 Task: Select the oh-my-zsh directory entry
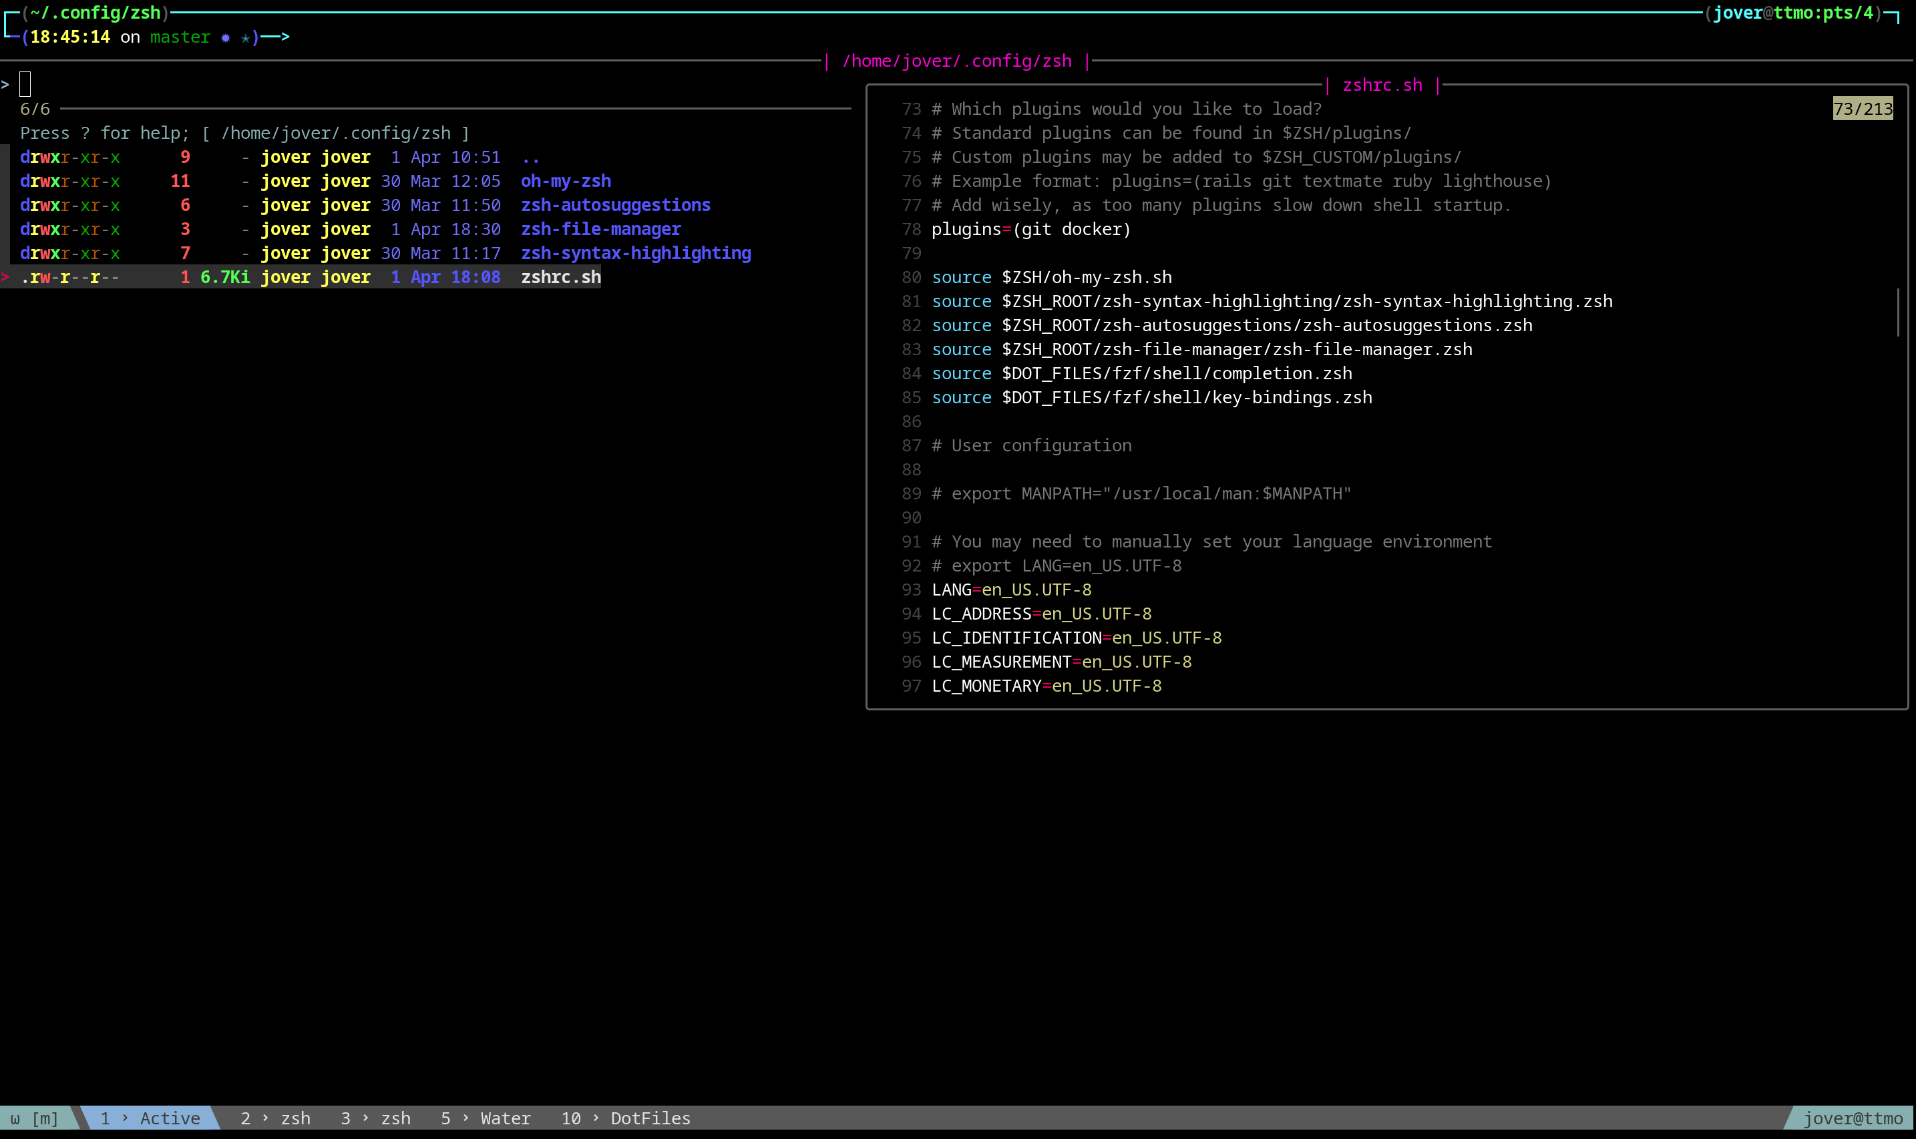point(566,181)
